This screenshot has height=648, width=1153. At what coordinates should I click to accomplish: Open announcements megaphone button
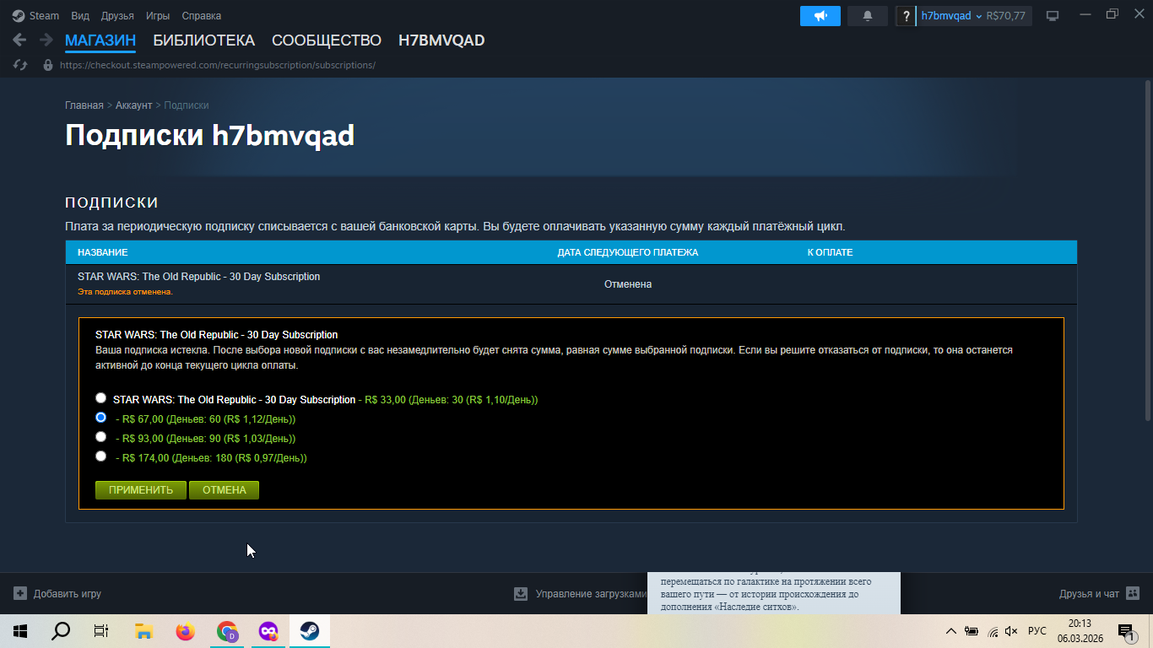click(820, 15)
